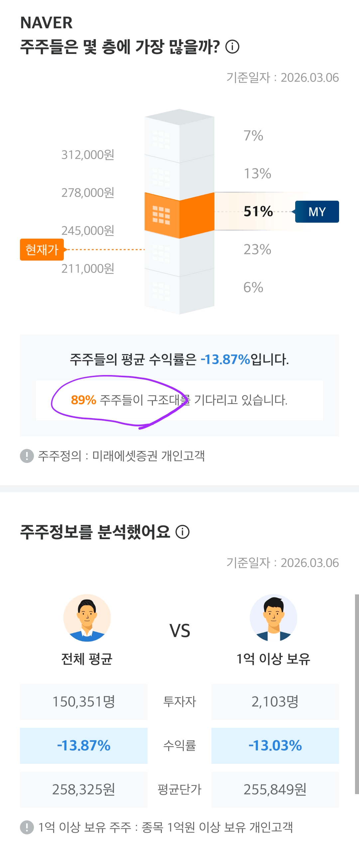Tap info icon beside 주주들은 몇 층에 가장 많을까
The image size is (359, 852).
click(x=232, y=47)
